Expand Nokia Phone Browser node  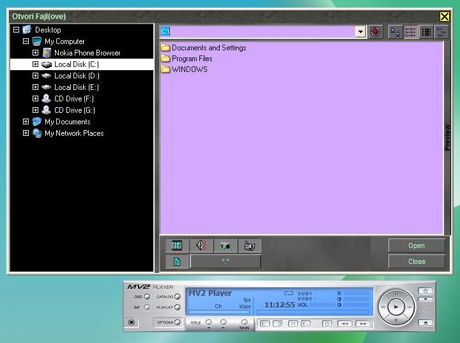click(x=35, y=52)
